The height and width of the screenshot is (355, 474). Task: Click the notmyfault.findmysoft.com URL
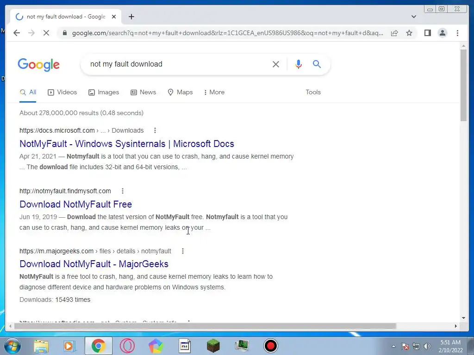pos(65,191)
